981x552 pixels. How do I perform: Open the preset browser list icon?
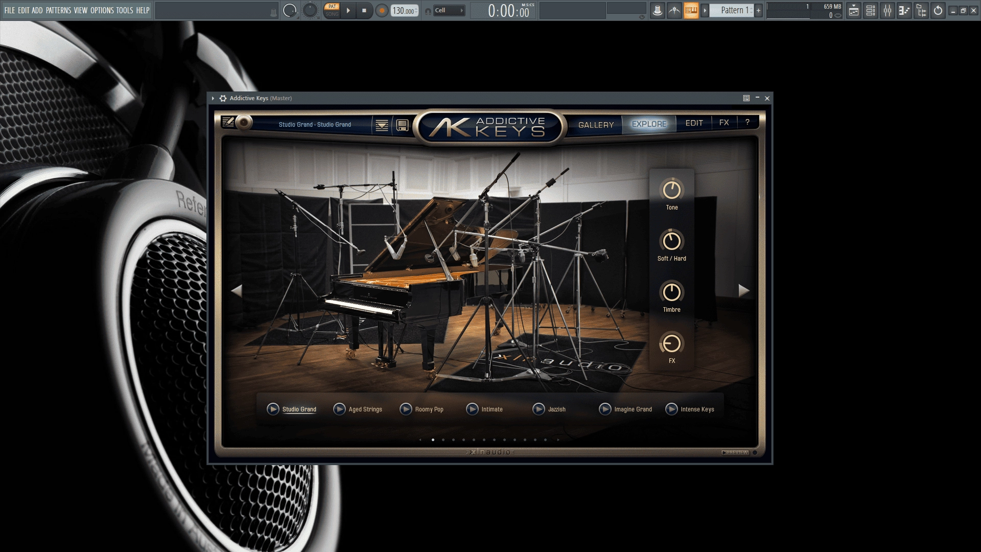tap(382, 125)
